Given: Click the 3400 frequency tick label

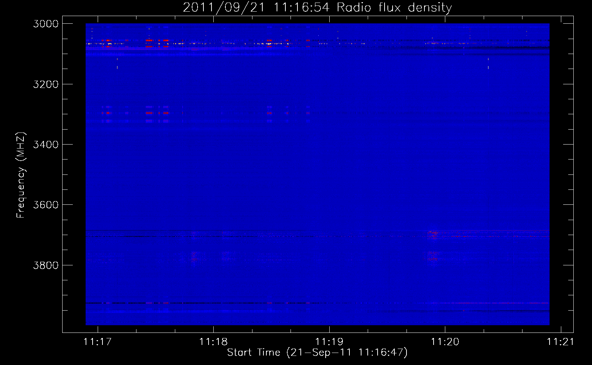Looking at the screenshot, I should (x=46, y=145).
